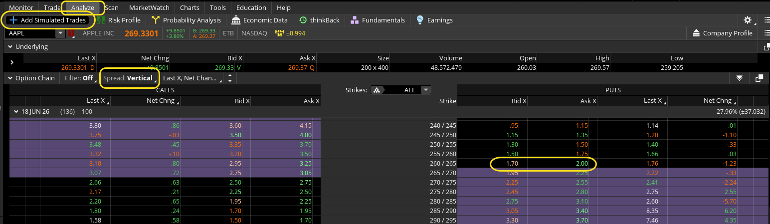Open the Earnings sub-tab
770x224 pixels.
(434, 20)
